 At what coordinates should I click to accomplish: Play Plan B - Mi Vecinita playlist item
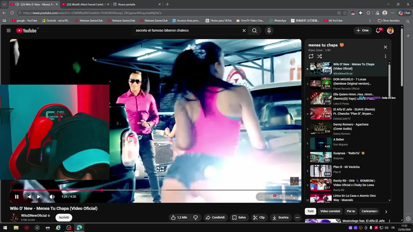pos(347,171)
